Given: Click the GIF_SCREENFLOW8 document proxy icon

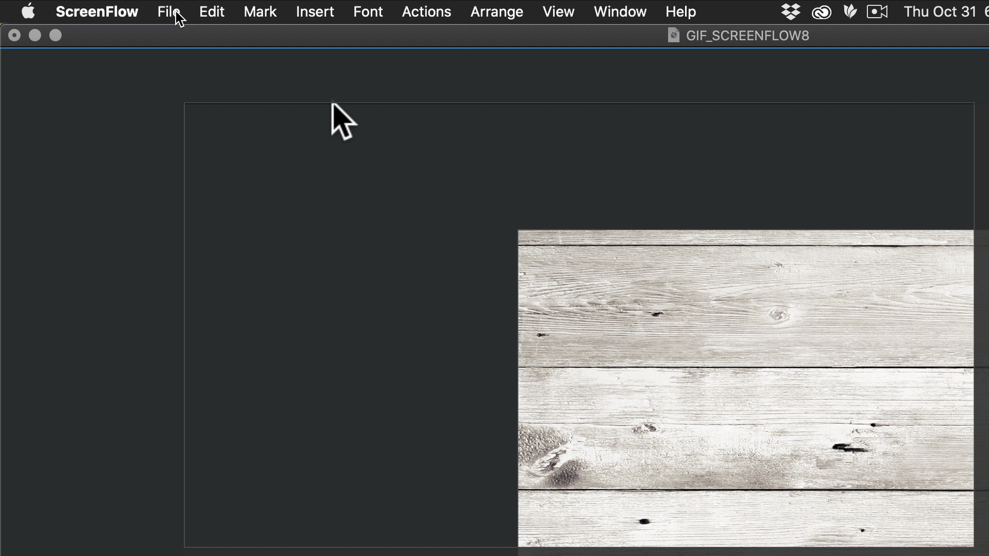Looking at the screenshot, I should 673,35.
